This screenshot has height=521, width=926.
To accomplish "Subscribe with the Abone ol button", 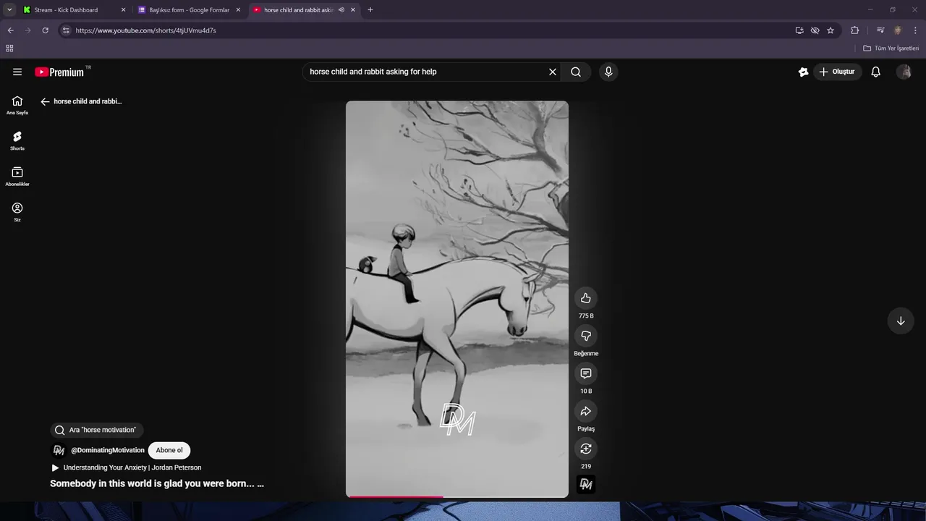I will coord(169,450).
